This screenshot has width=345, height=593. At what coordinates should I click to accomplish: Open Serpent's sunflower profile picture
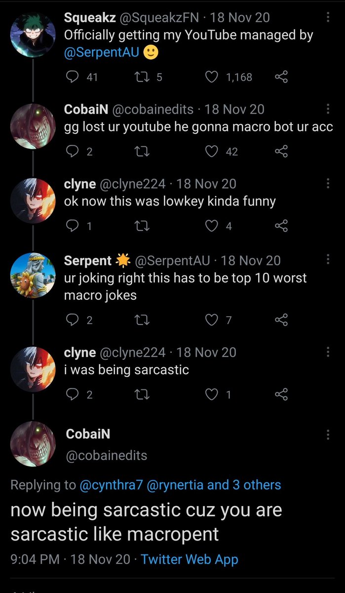point(33,276)
